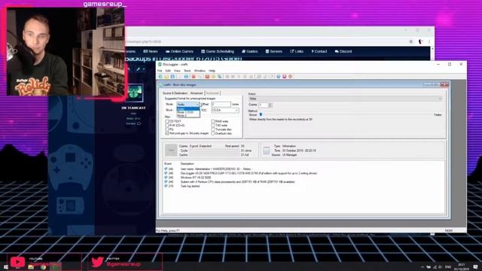
Task: Open Servers link in browser navbar
Action: (x=274, y=51)
